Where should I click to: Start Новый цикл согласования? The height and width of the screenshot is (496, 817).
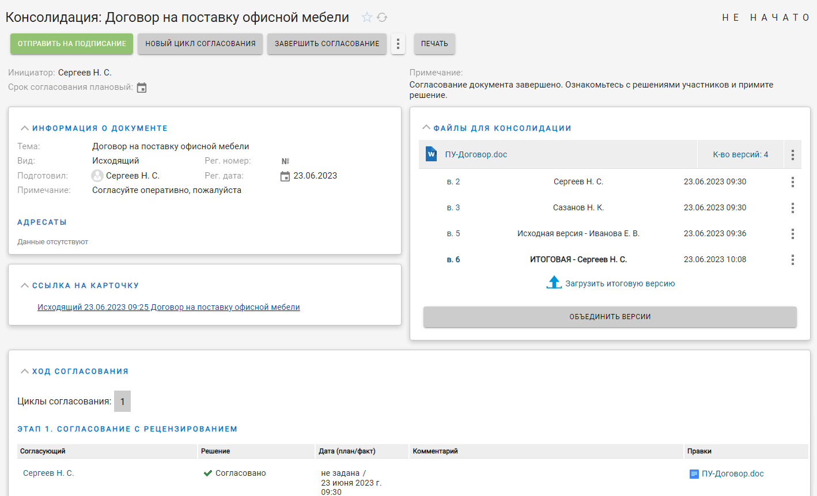pyautogui.click(x=201, y=44)
